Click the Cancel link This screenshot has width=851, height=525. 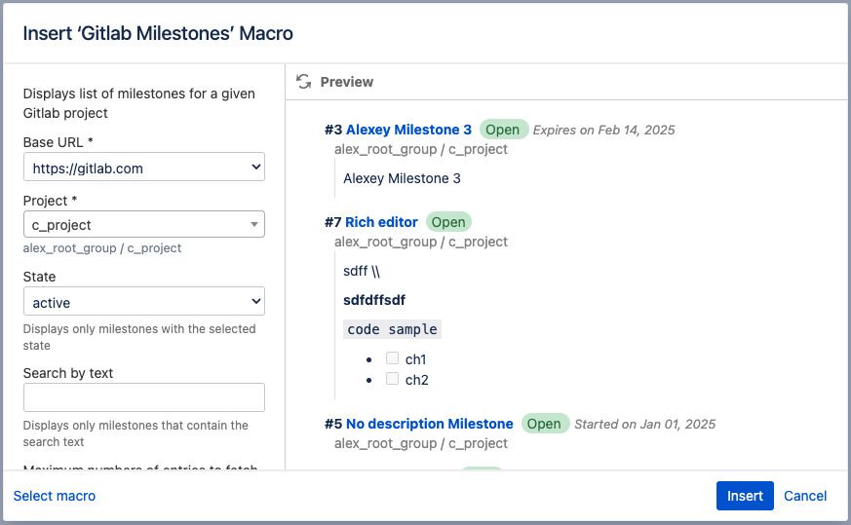(805, 496)
